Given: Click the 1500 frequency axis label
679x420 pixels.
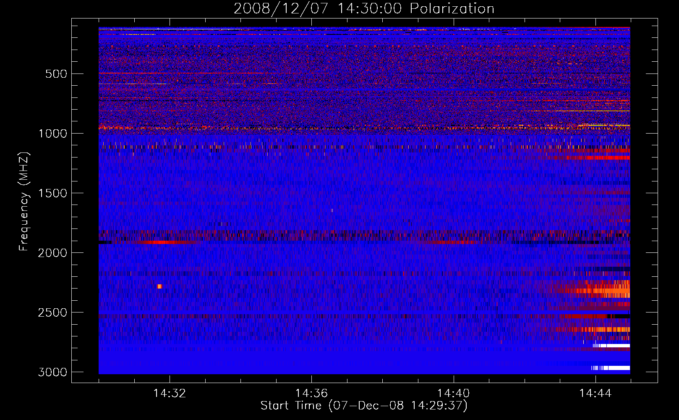Looking at the screenshot, I should pos(52,193).
